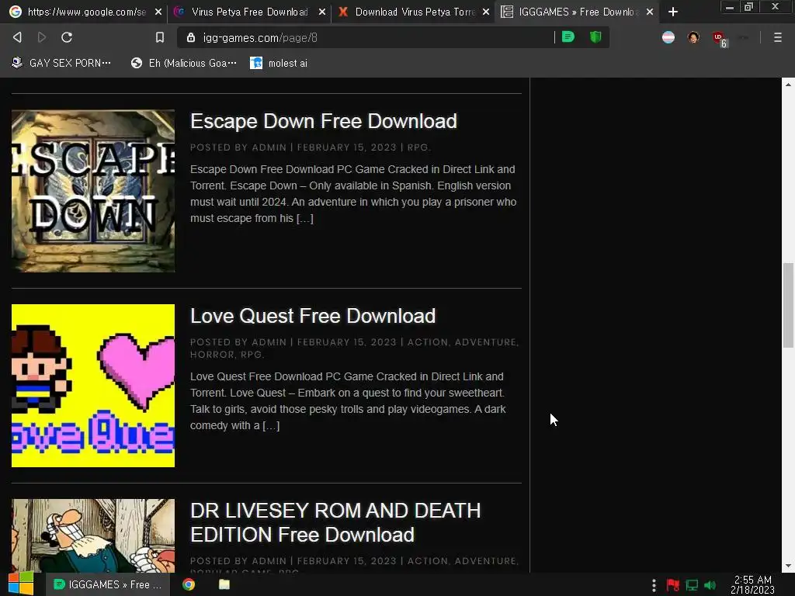
Task: Open DR LIVESEY ROM AND DEATH EDITION title
Action: pyautogui.click(x=335, y=522)
